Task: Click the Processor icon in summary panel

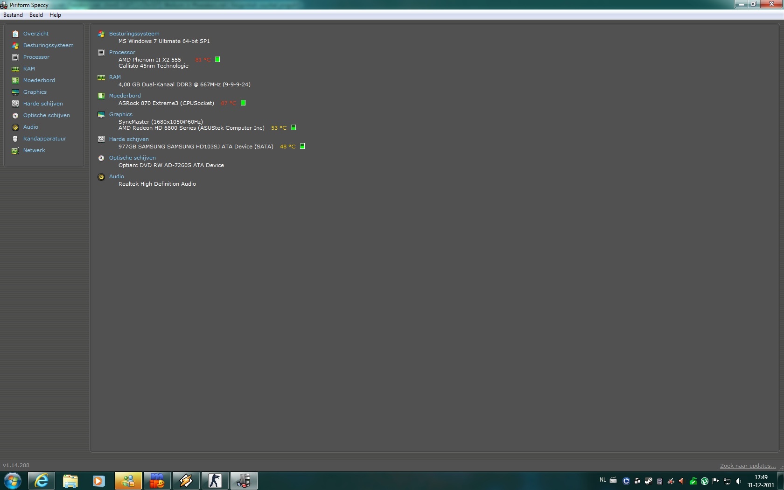Action: [x=101, y=53]
